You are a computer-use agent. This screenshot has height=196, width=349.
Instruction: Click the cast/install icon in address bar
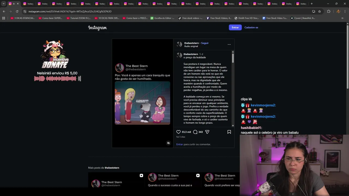tap(314, 11)
